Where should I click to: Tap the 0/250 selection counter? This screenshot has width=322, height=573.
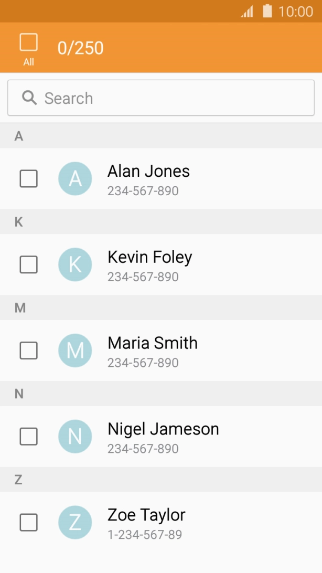tap(80, 48)
